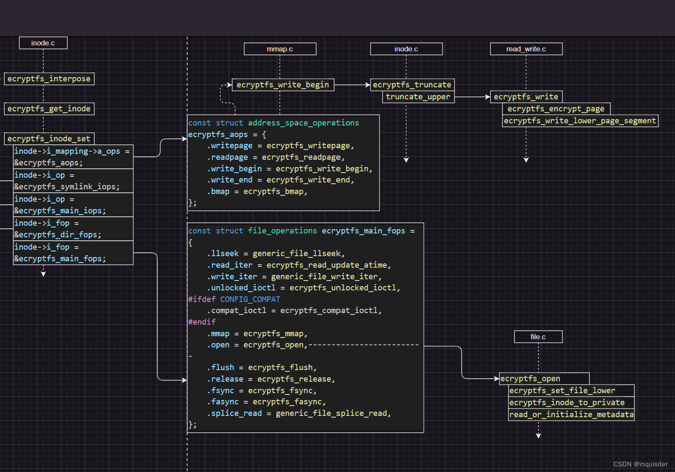Viewport: 675px width, 472px height.
Task: Click the read_write.c file box
Action: [526, 49]
